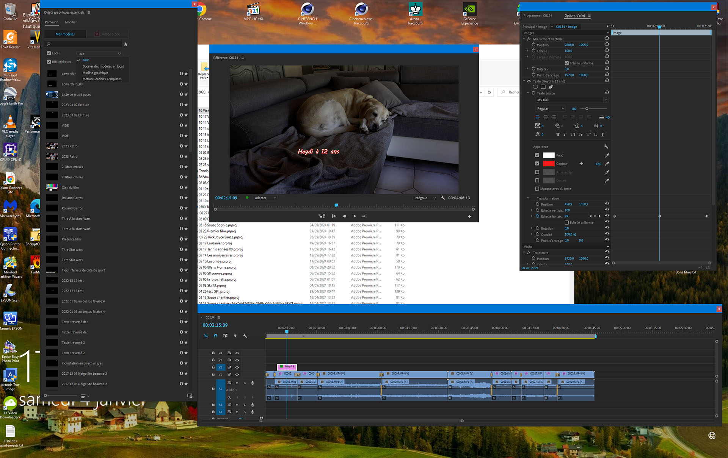Open the Adapter zoom level dropdown
This screenshot has width=728, height=458.
tap(265, 198)
